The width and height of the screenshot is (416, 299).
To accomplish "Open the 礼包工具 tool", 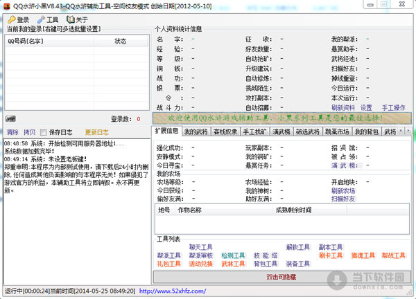I will 168,264.
